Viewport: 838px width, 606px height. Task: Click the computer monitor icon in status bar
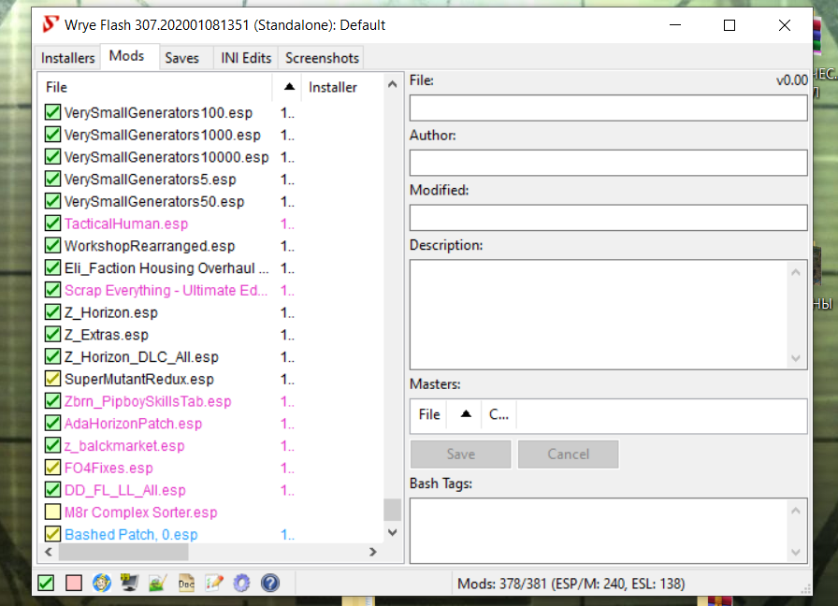pyautogui.click(x=130, y=584)
